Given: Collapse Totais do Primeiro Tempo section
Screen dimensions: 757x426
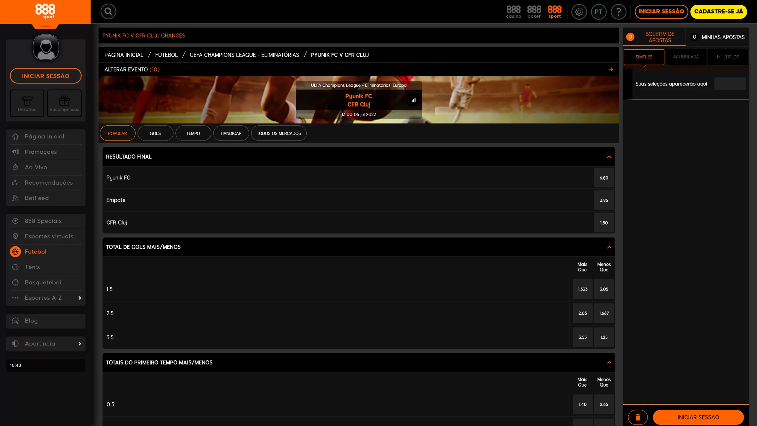Looking at the screenshot, I should [609, 362].
